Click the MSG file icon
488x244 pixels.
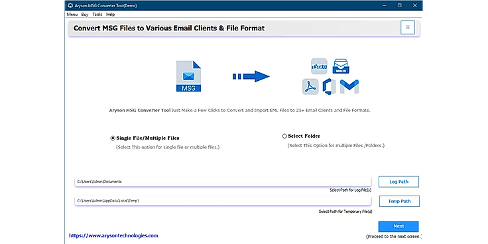pyautogui.click(x=188, y=76)
